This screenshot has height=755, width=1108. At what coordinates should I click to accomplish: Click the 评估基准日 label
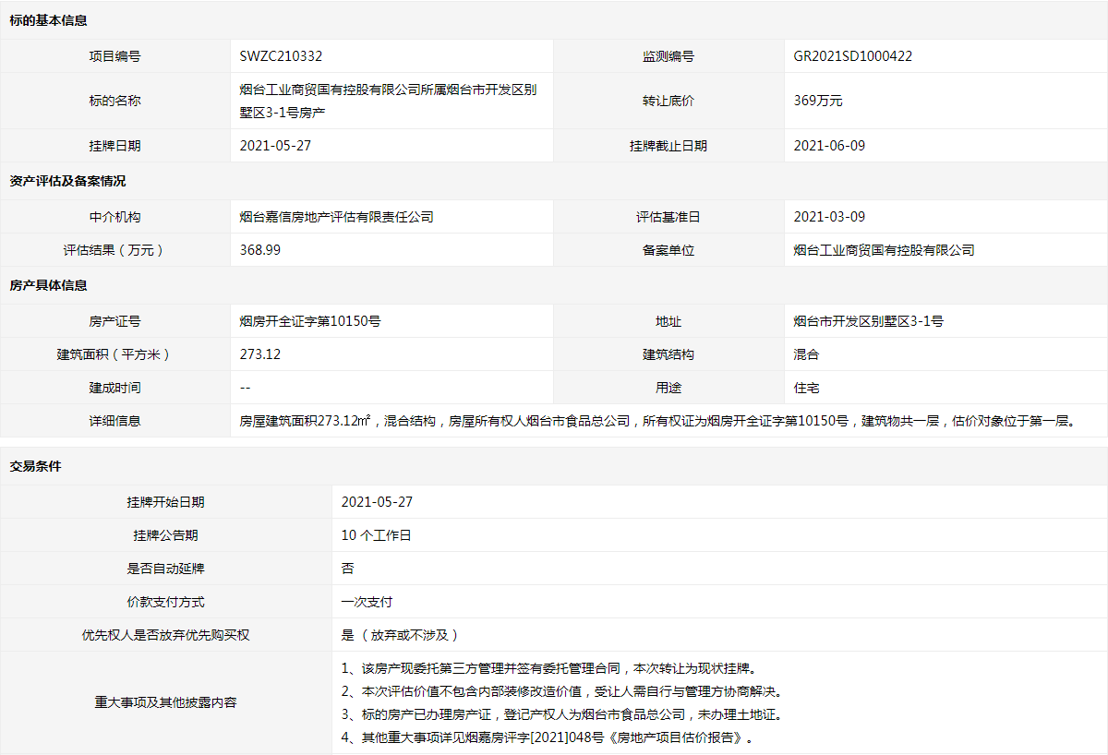[x=668, y=217]
